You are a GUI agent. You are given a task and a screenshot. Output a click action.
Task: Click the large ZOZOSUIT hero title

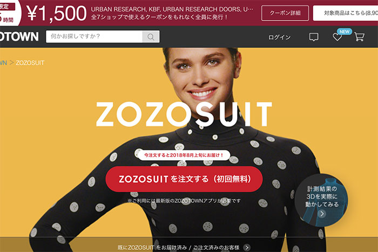184,114
